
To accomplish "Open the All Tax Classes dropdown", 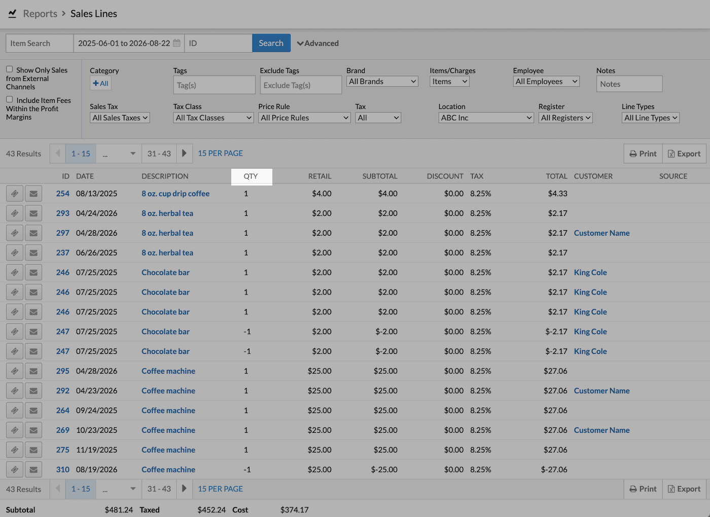I will [x=214, y=118].
